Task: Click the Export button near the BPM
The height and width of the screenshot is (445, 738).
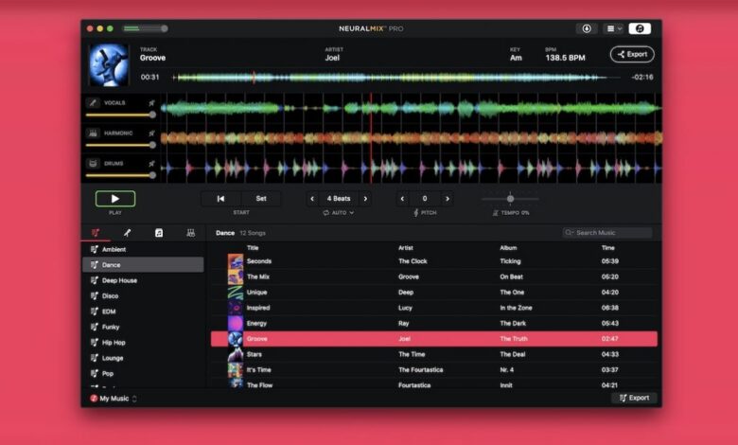Action: [632, 54]
